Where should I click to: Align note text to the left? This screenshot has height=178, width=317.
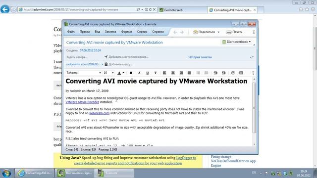[x=164, y=73]
